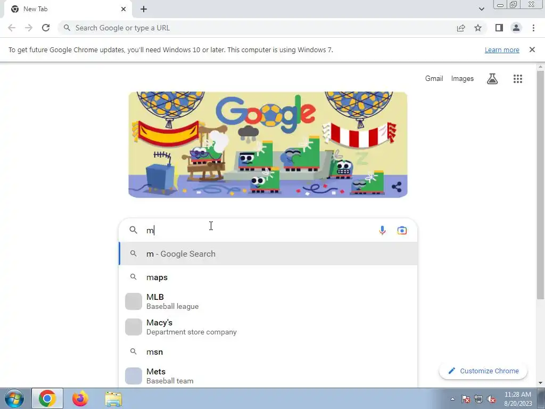Close the New Tab tab
Viewport: 545px width, 409px height.
(x=123, y=9)
